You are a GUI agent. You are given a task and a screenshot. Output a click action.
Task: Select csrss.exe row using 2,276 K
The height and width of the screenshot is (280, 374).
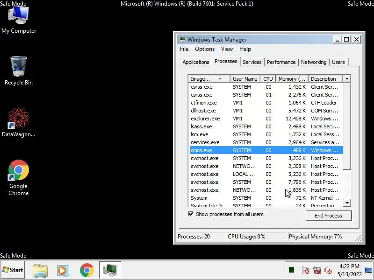pyautogui.click(x=266, y=95)
